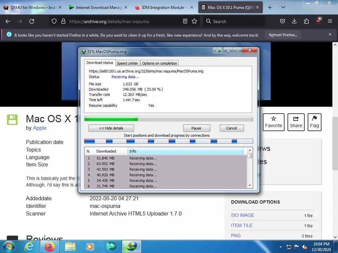This screenshot has height=253, width=338.
Task: Click the green download progress bar
Action: 168,119
